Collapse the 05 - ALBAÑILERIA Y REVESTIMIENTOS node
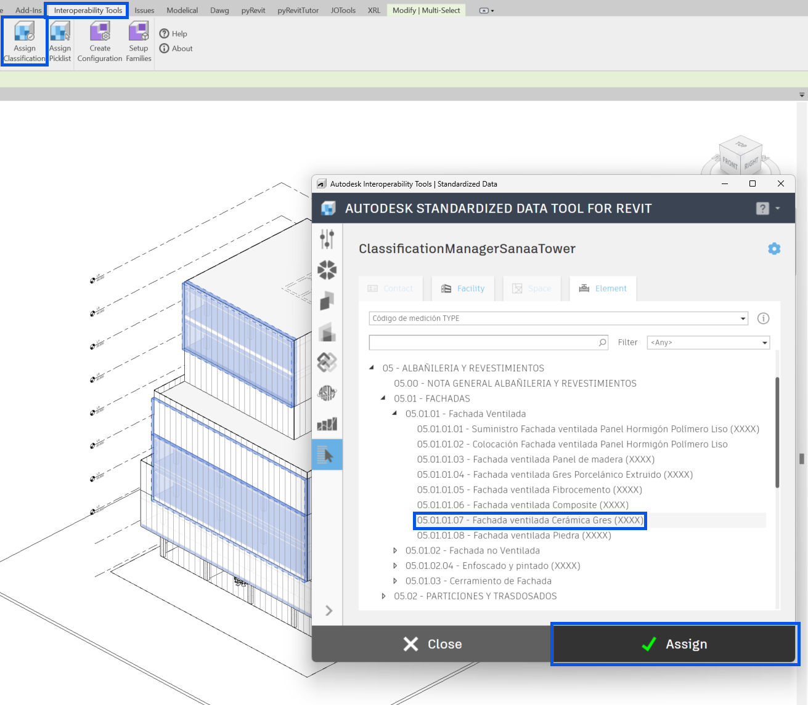This screenshot has width=808, height=705. click(372, 368)
